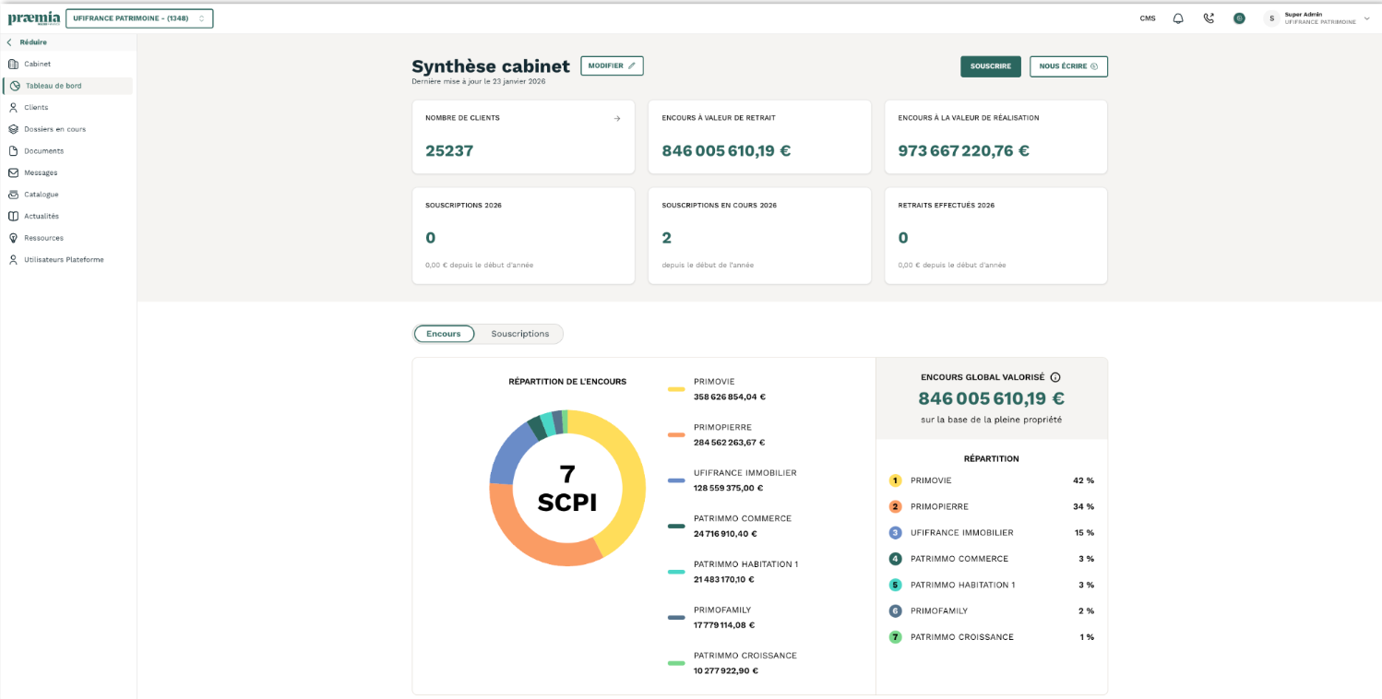Screen dimensions: 1382x699
Task: Click the turquoise PATRIMMO HABITATION 1 legend bar
Action: tap(676, 572)
